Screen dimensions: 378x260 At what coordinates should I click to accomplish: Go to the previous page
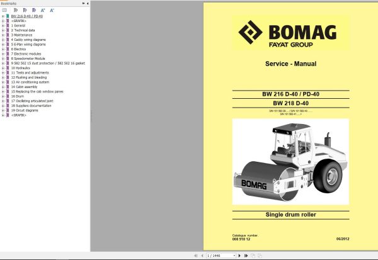point(202,256)
